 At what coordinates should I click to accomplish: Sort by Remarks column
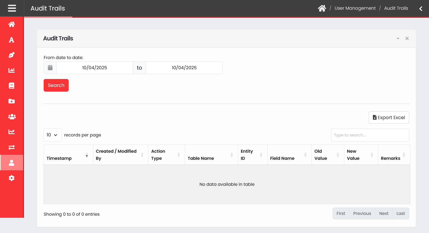(394, 155)
